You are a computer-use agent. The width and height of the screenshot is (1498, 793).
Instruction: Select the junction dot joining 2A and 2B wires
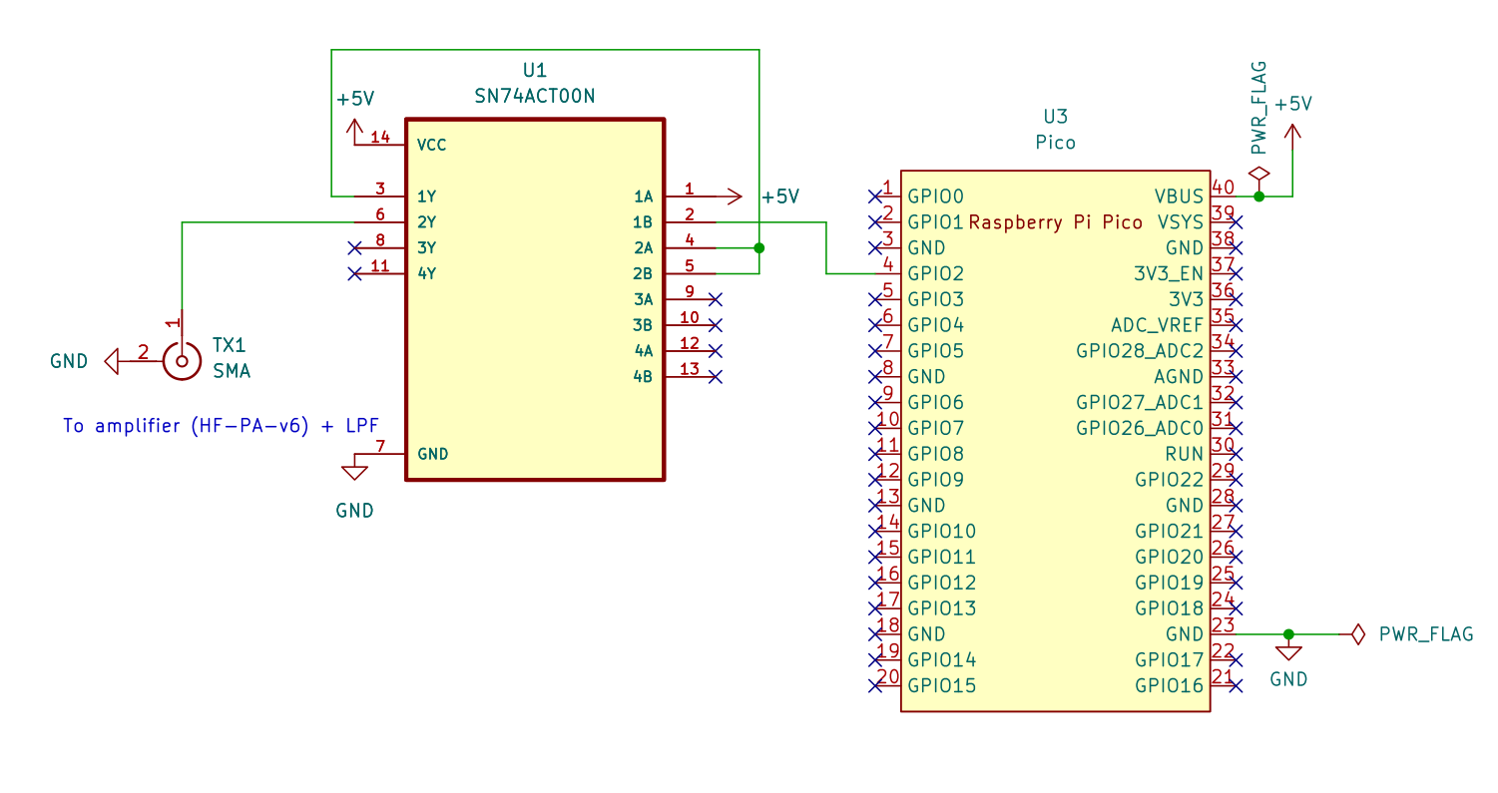tap(759, 247)
